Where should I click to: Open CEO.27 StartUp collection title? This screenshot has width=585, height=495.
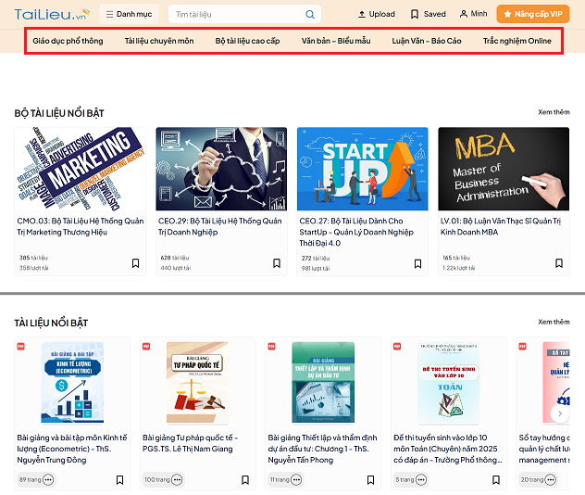(x=356, y=232)
